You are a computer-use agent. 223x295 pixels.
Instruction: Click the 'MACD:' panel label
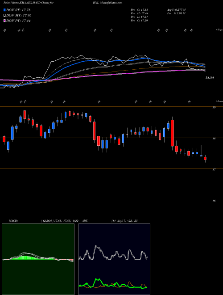tap(13, 221)
